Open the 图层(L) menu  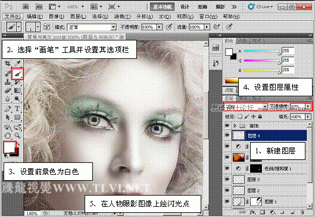point(79,17)
